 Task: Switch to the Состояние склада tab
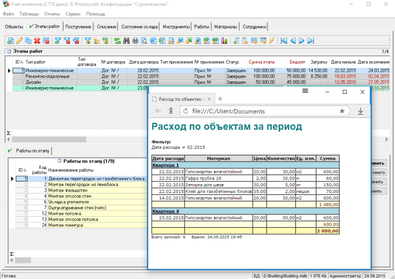(139, 26)
